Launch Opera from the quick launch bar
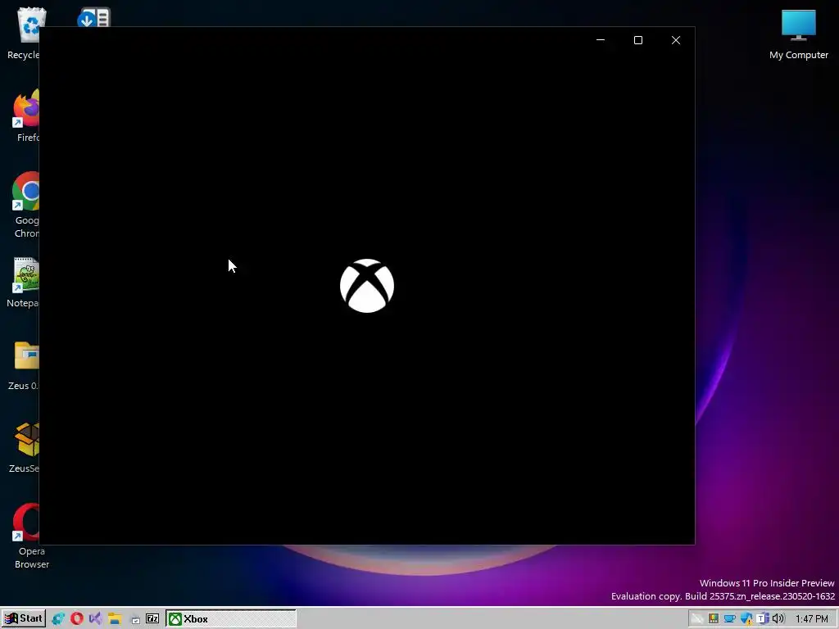839x629 pixels. click(77, 619)
